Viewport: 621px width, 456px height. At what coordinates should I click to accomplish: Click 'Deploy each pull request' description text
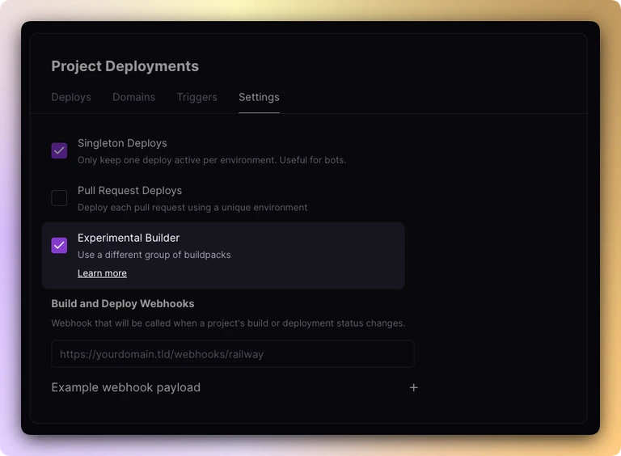click(192, 208)
